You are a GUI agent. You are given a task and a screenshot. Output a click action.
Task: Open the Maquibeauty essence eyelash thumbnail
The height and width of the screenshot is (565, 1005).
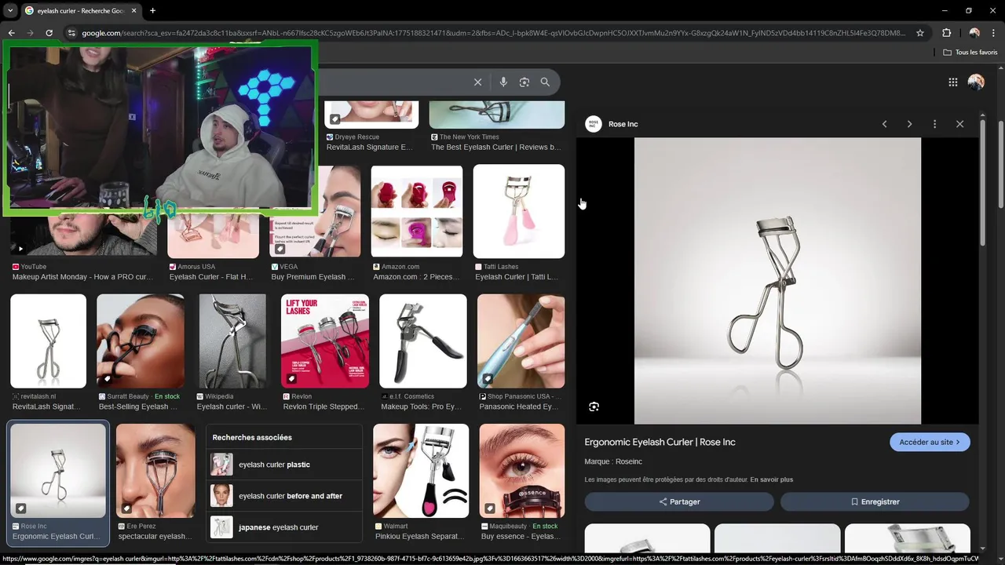click(521, 471)
